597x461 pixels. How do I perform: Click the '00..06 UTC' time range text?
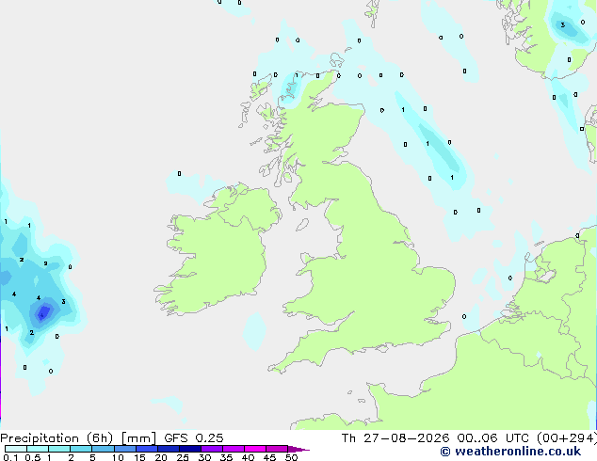[x=494, y=438]
